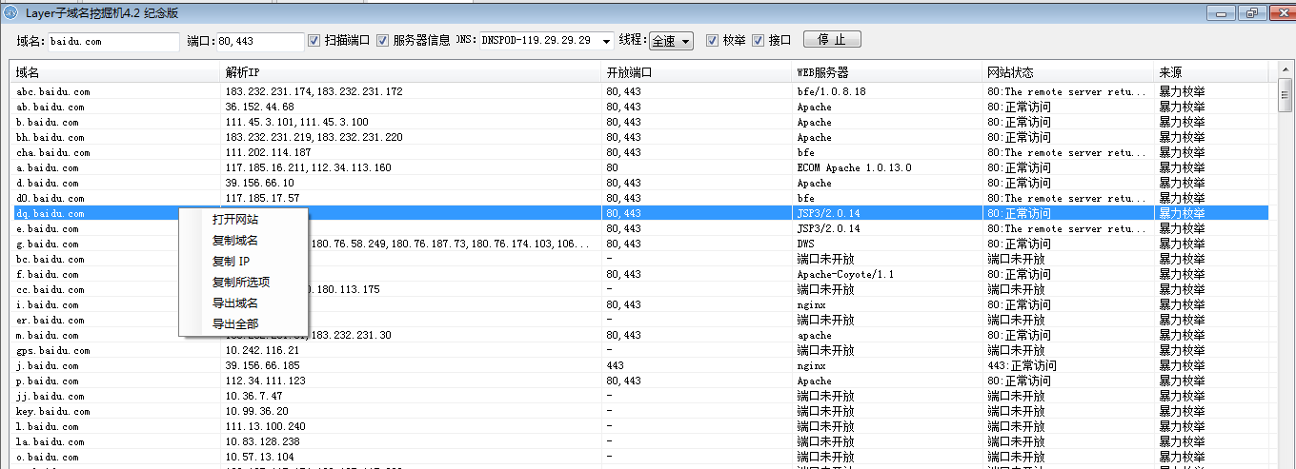
Task: Click the highlighted dq.baidu.com row
Action: (x=639, y=213)
